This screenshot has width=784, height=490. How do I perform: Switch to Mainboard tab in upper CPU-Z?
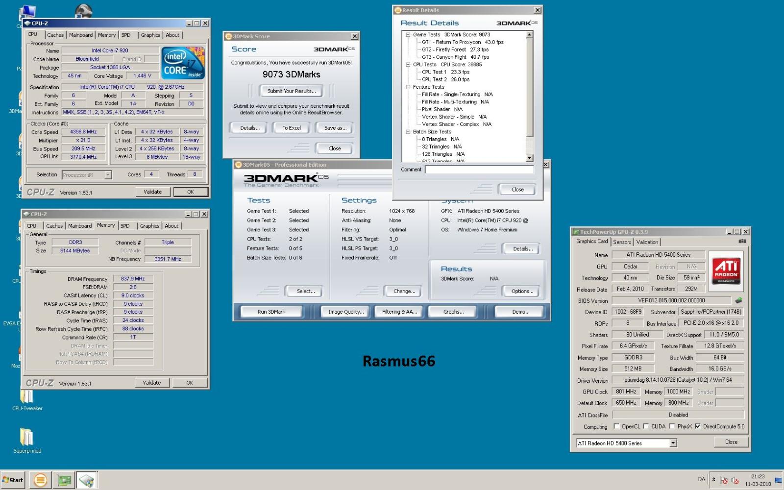point(81,35)
